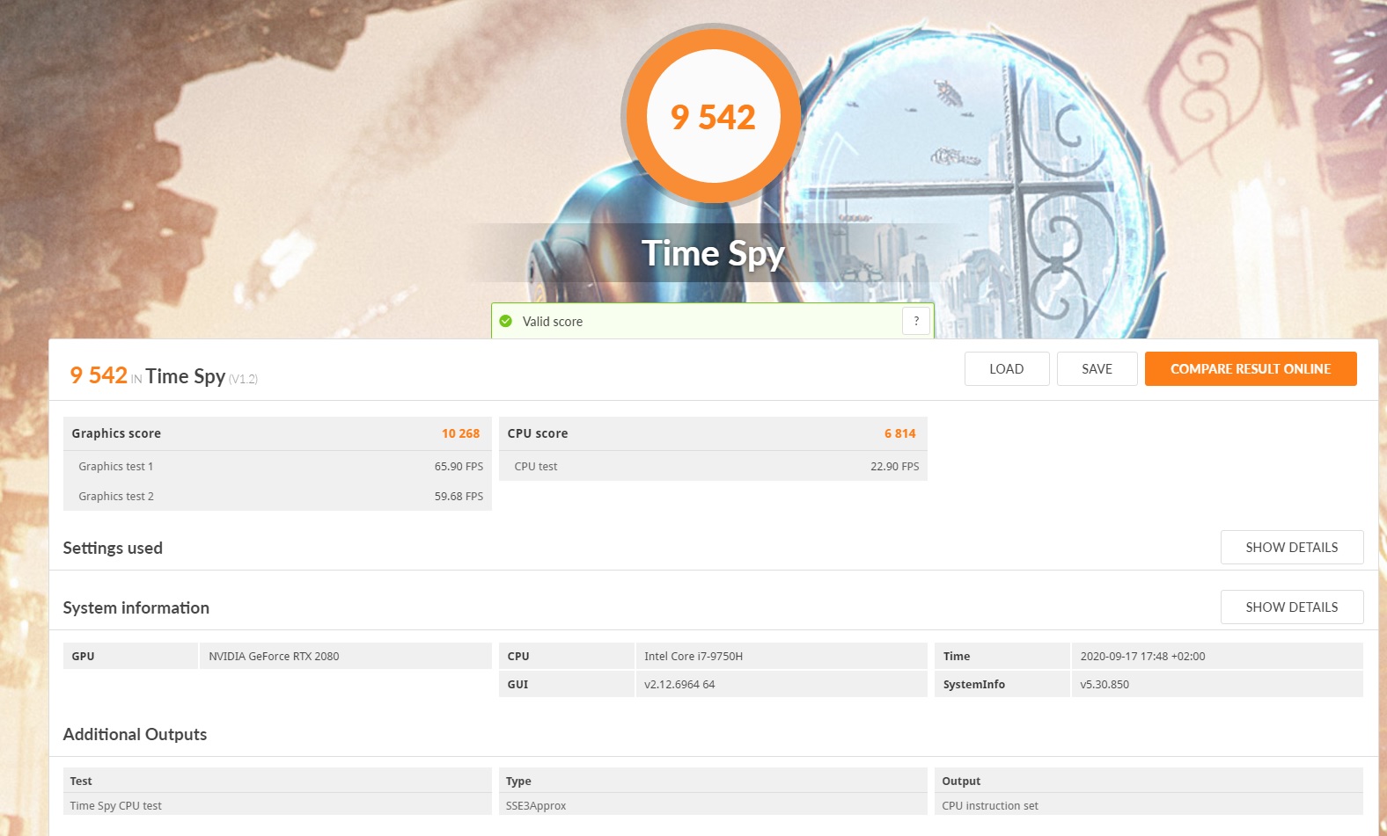Click the Intel Core i7-9750H cell
This screenshot has height=836, width=1387.
[x=782, y=656]
